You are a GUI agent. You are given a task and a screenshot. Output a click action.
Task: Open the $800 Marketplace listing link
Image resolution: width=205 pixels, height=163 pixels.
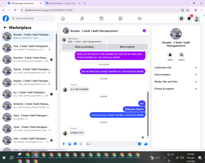click(84, 41)
